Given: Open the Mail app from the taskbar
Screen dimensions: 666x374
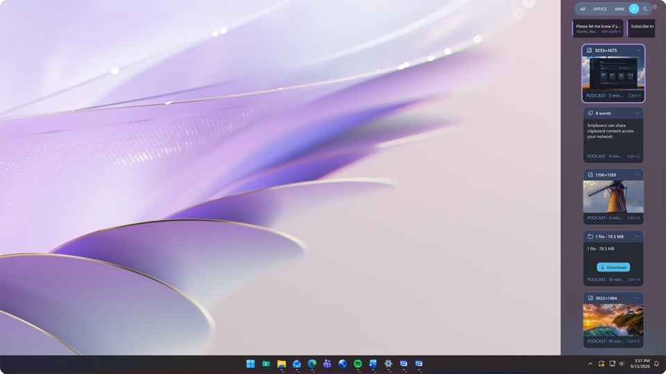Looking at the screenshot, I should 296,364.
